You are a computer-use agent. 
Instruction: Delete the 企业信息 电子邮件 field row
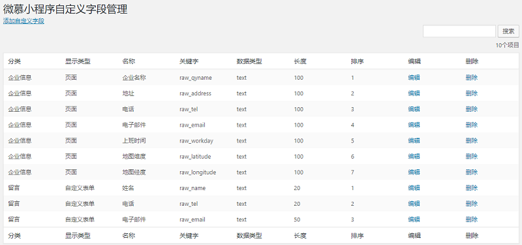tap(471, 125)
